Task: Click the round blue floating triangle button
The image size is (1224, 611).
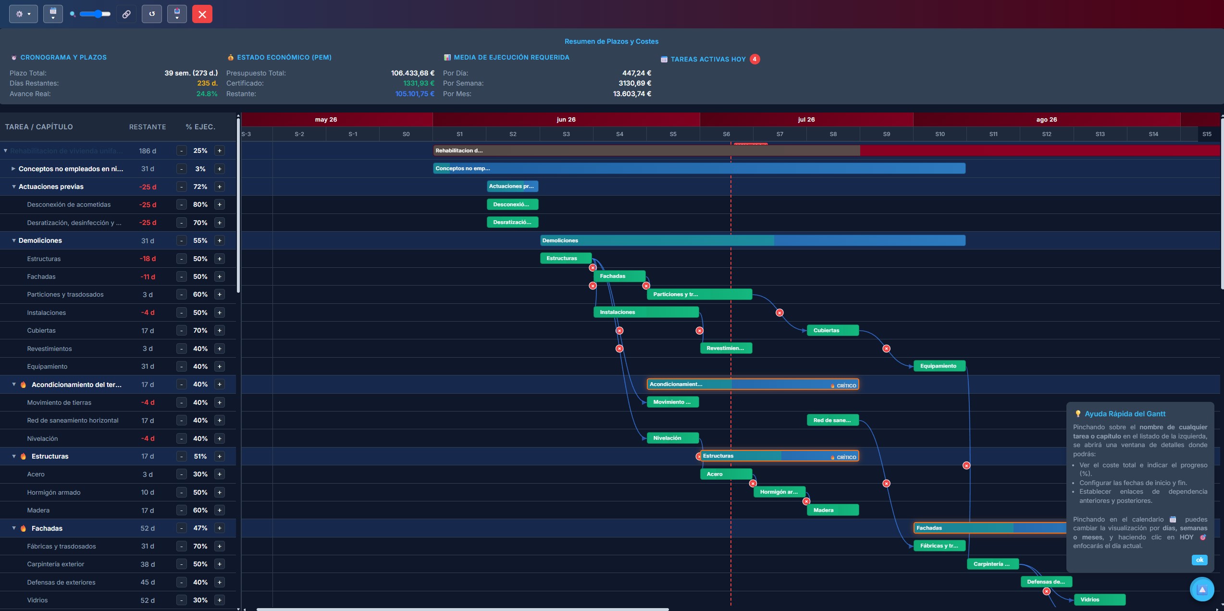Action: point(1202,589)
